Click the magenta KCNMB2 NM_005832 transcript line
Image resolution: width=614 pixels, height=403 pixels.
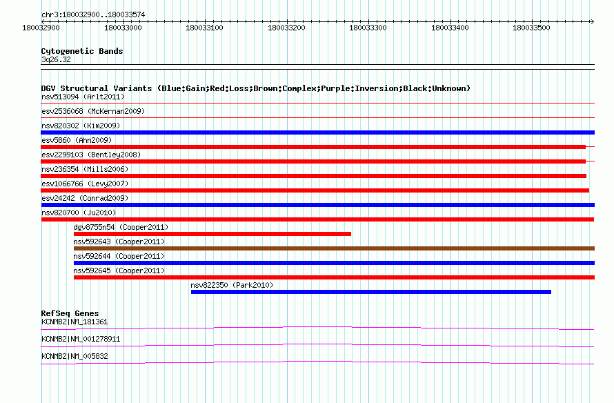(x=317, y=363)
